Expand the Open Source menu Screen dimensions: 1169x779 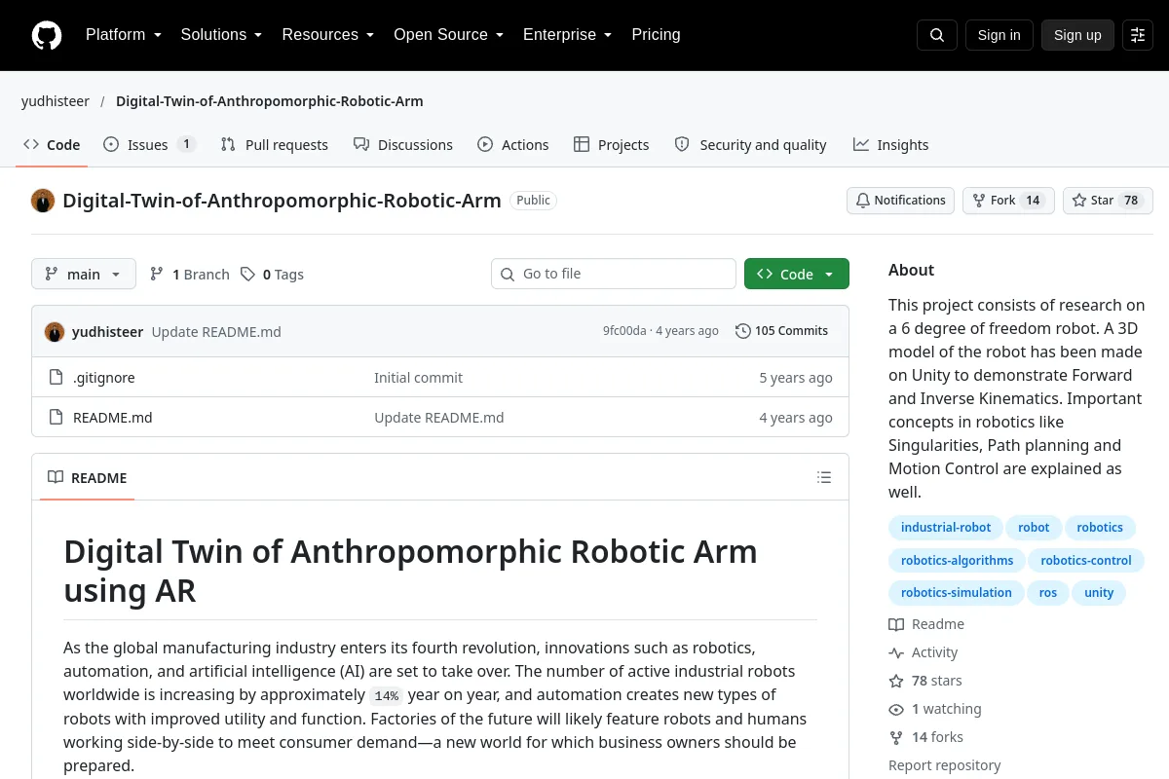pos(449,35)
